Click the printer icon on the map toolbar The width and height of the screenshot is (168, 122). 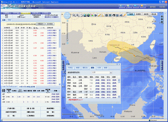click(121, 15)
